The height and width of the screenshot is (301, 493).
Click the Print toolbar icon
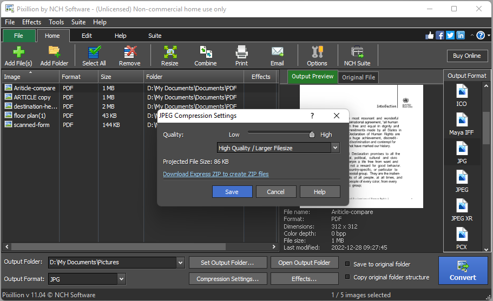[x=241, y=56]
